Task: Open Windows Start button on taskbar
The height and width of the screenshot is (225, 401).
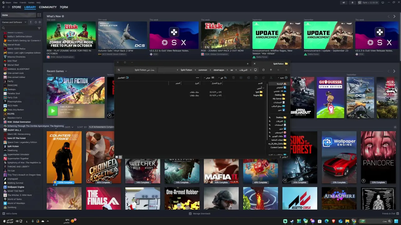Action: (x=396, y=221)
